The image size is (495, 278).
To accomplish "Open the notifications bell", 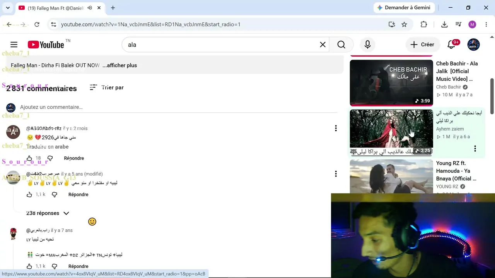I will click(x=451, y=44).
